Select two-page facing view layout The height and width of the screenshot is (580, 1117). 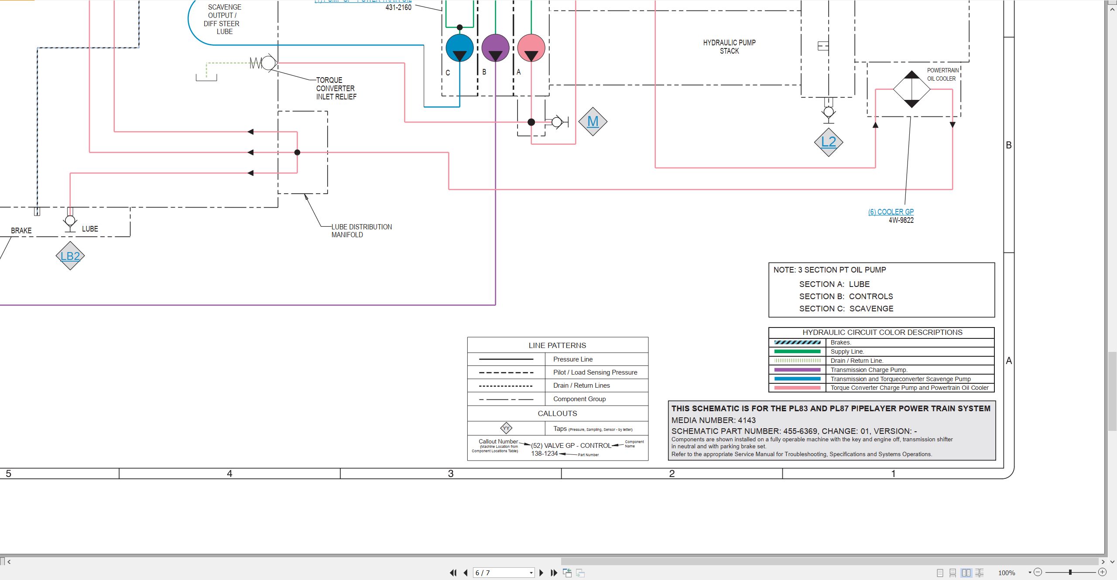click(966, 573)
